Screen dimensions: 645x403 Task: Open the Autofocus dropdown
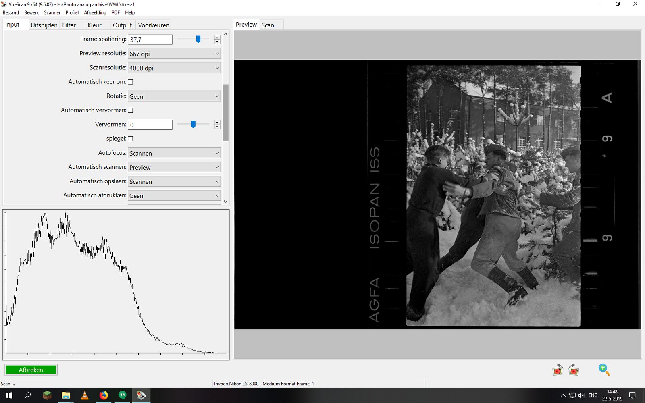point(174,153)
